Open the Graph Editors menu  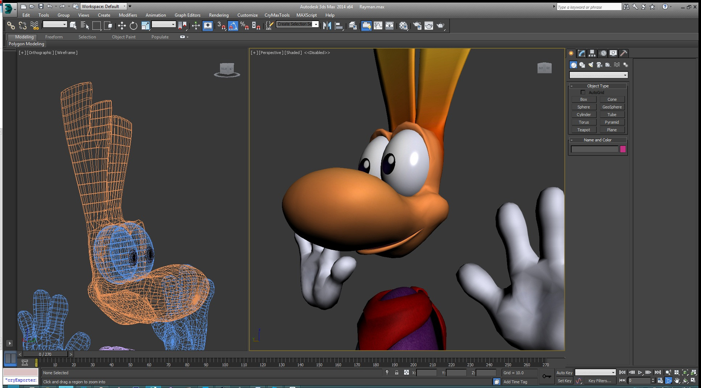(187, 15)
